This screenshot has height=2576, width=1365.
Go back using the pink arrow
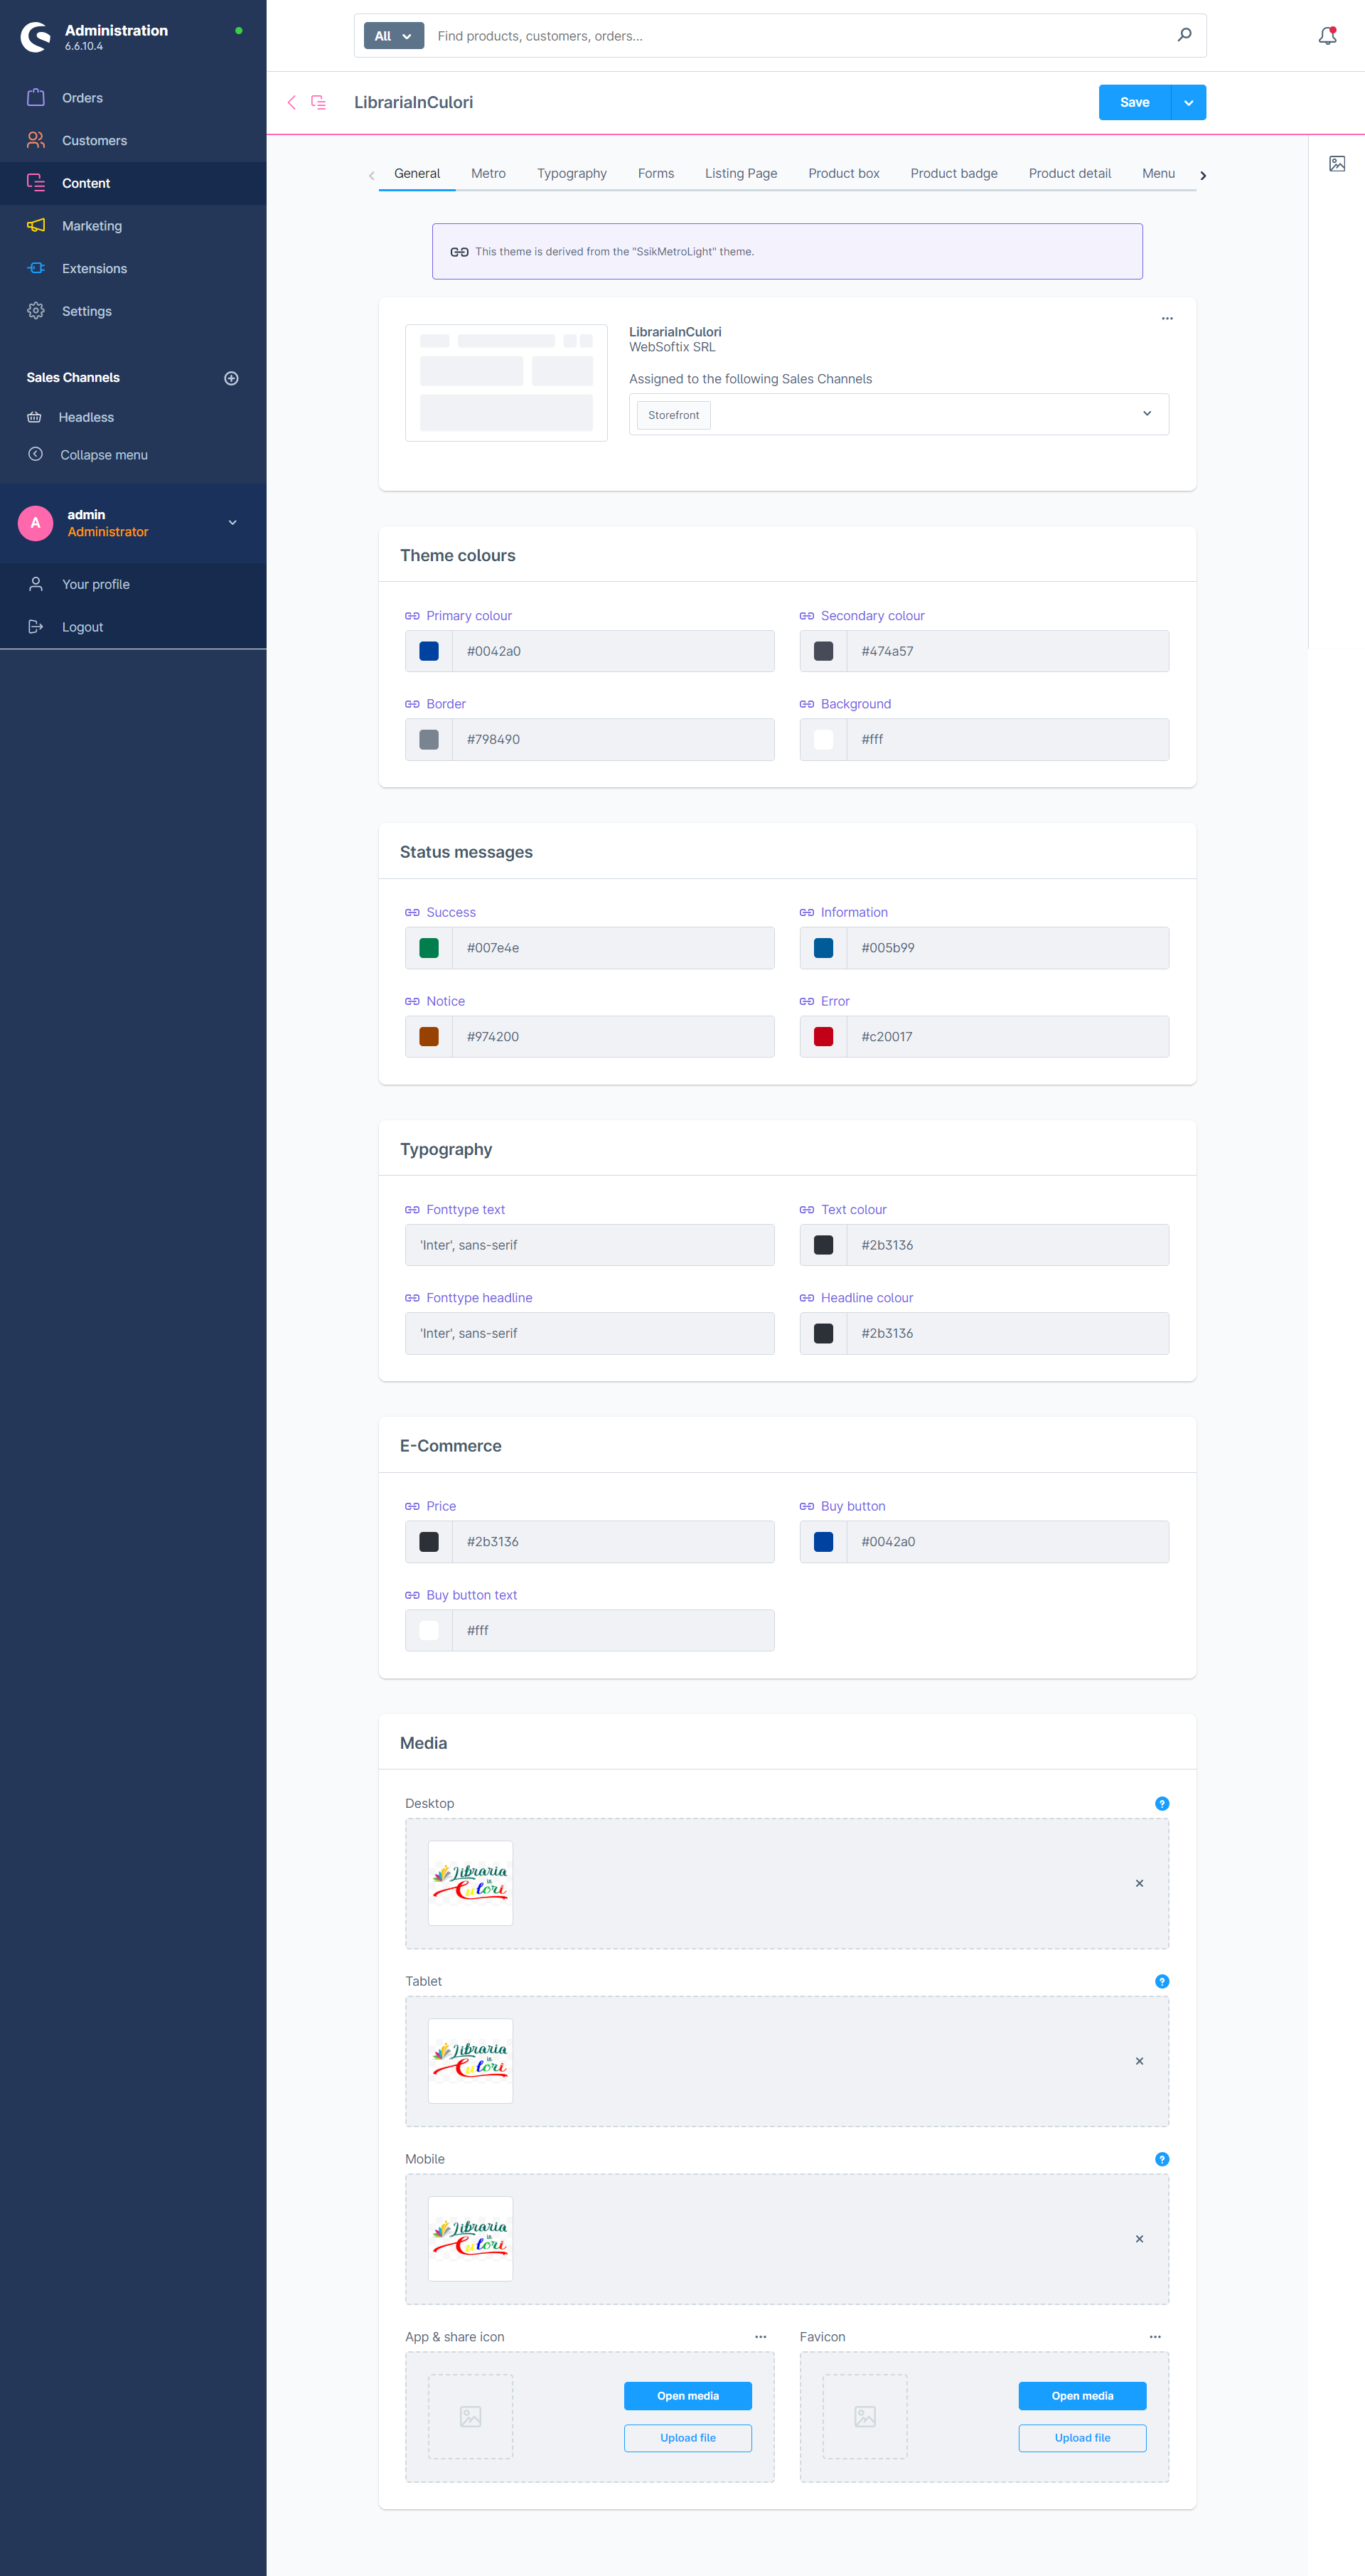pyautogui.click(x=291, y=102)
